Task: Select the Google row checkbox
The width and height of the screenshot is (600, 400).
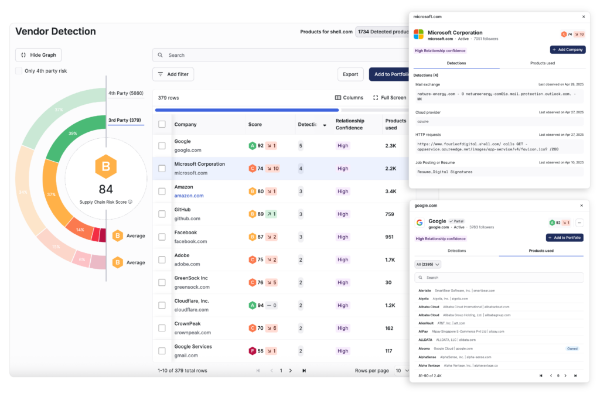Action: tap(162, 146)
